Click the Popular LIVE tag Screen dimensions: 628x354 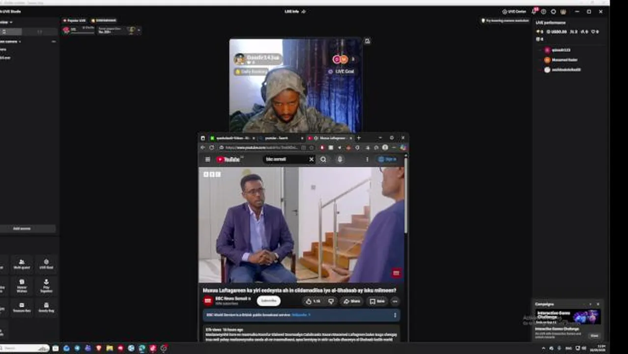point(74,21)
